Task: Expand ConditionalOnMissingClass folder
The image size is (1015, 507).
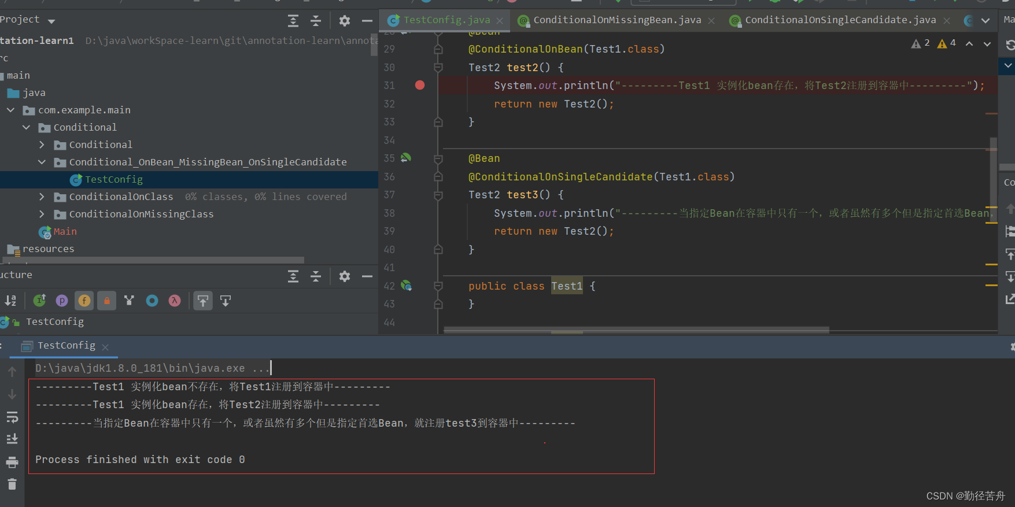Action: tap(42, 214)
